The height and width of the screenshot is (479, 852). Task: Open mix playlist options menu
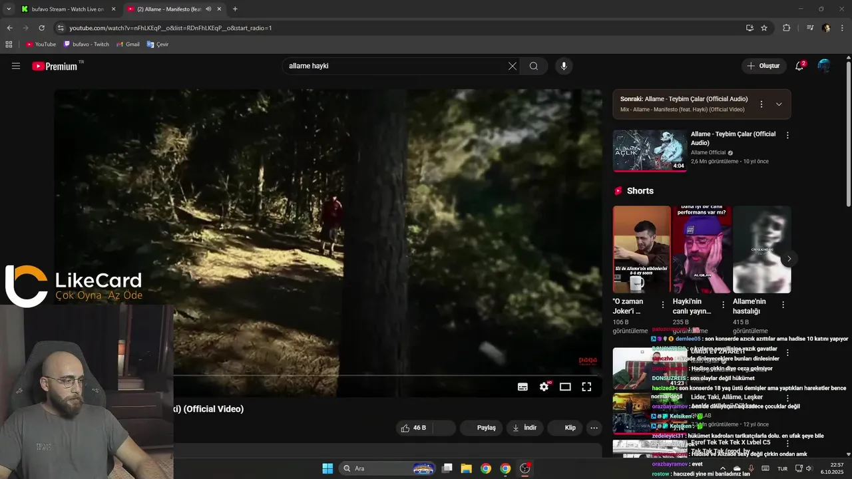761,104
